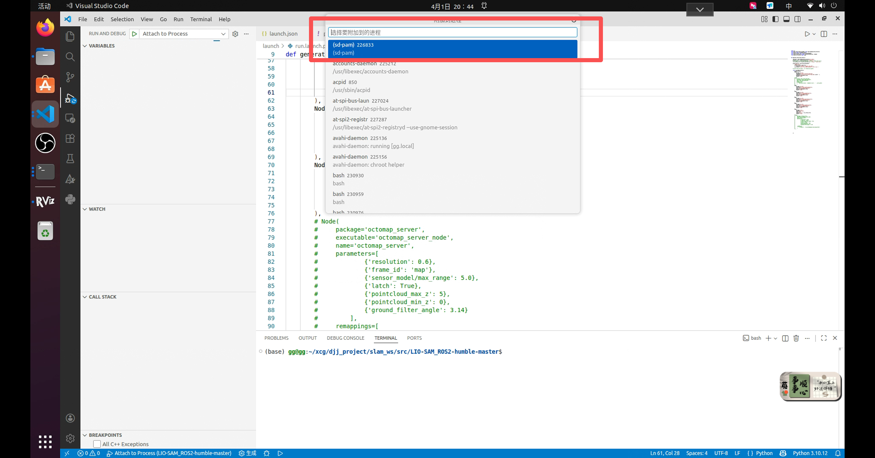
Task: Click Python 3.10.12 interpreter in status bar
Action: pos(810,453)
